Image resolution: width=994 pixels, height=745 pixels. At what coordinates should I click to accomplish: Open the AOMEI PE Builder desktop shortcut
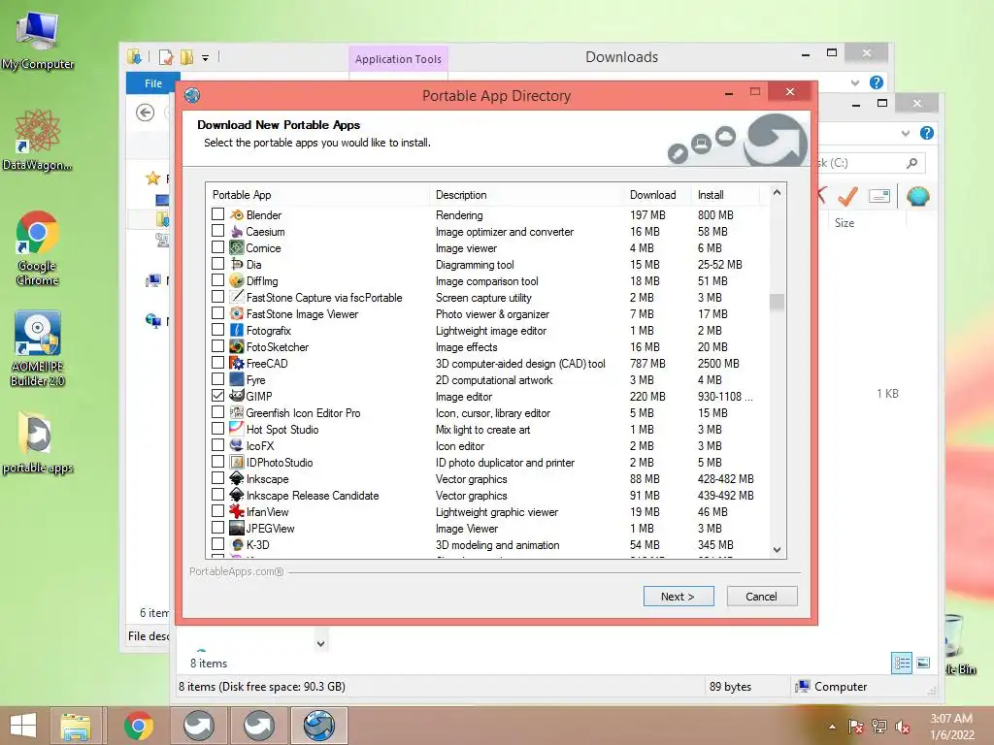tap(38, 348)
